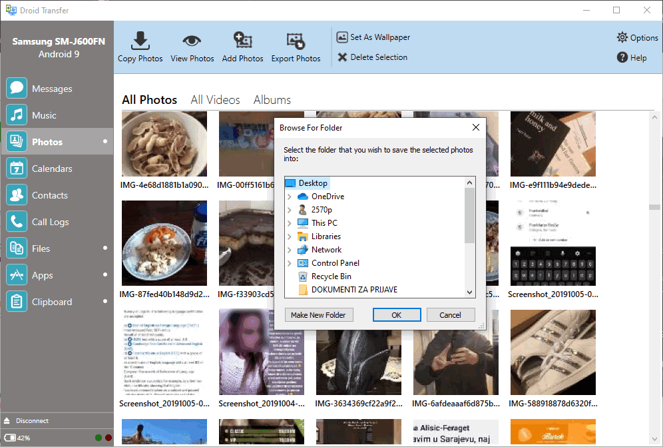
Task: Click the Network icon in folder tree
Action: (x=303, y=250)
